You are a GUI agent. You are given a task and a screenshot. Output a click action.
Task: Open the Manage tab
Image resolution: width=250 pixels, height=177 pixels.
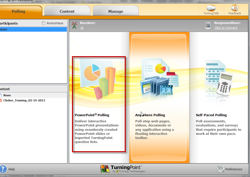click(x=116, y=11)
